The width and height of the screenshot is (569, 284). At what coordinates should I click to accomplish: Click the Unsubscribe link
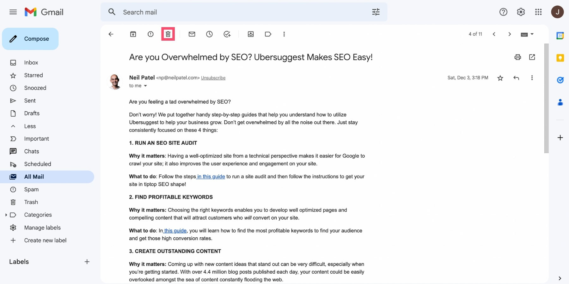coord(213,78)
